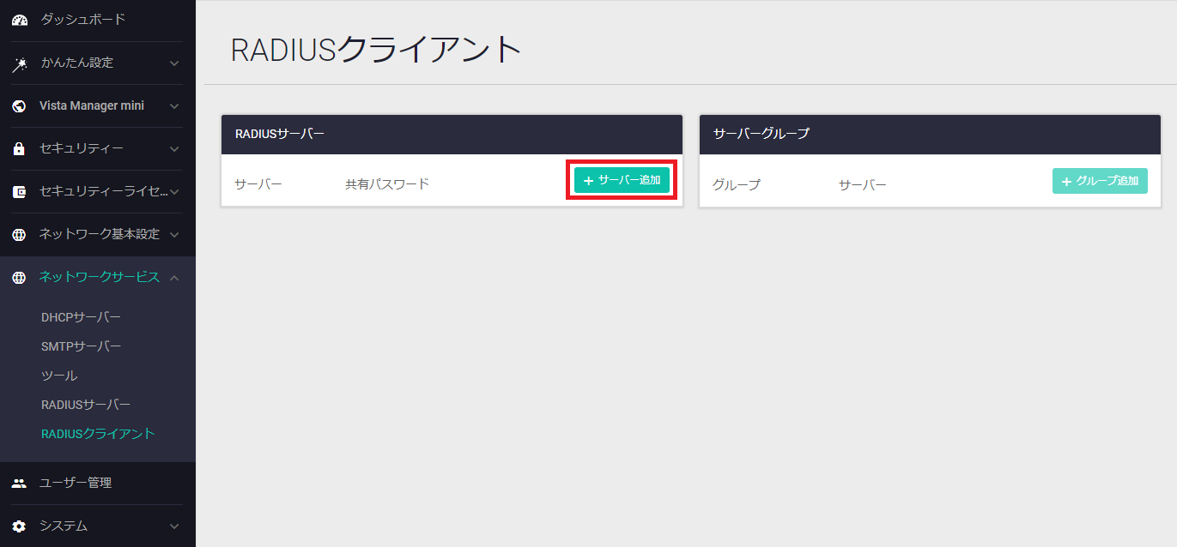1177x547 pixels.
Task: Click the people icon for ユーザー管理
Action: [x=19, y=483]
